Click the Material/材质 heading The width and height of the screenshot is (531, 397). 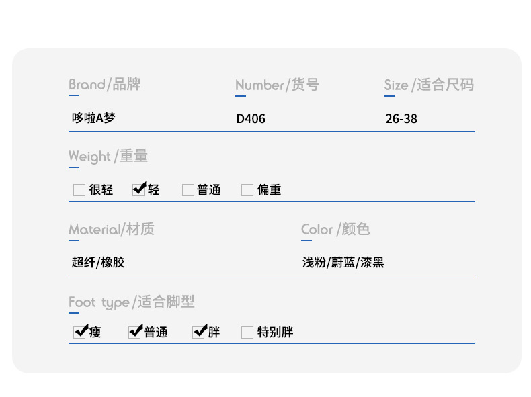(112, 230)
